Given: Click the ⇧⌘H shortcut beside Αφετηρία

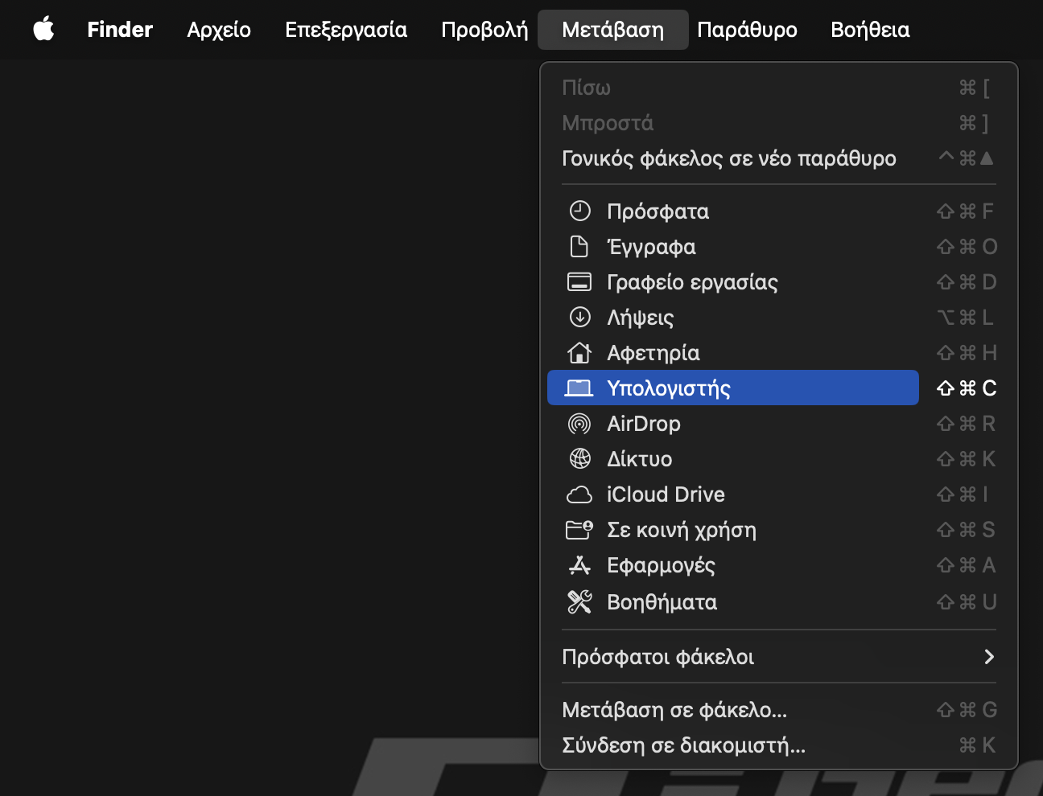Looking at the screenshot, I should pyautogui.click(x=967, y=353).
